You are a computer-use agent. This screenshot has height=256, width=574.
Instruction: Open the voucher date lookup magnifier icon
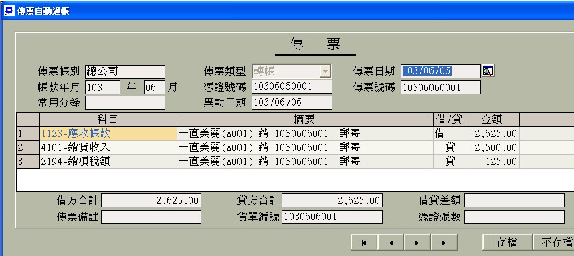(488, 71)
